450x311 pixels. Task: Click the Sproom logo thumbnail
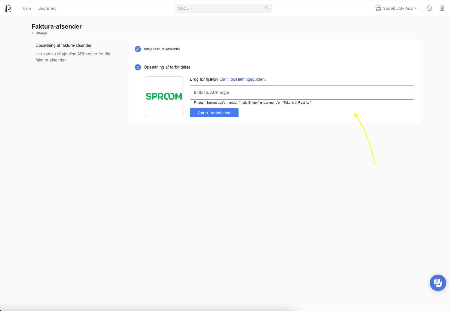pyautogui.click(x=164, y=96)
